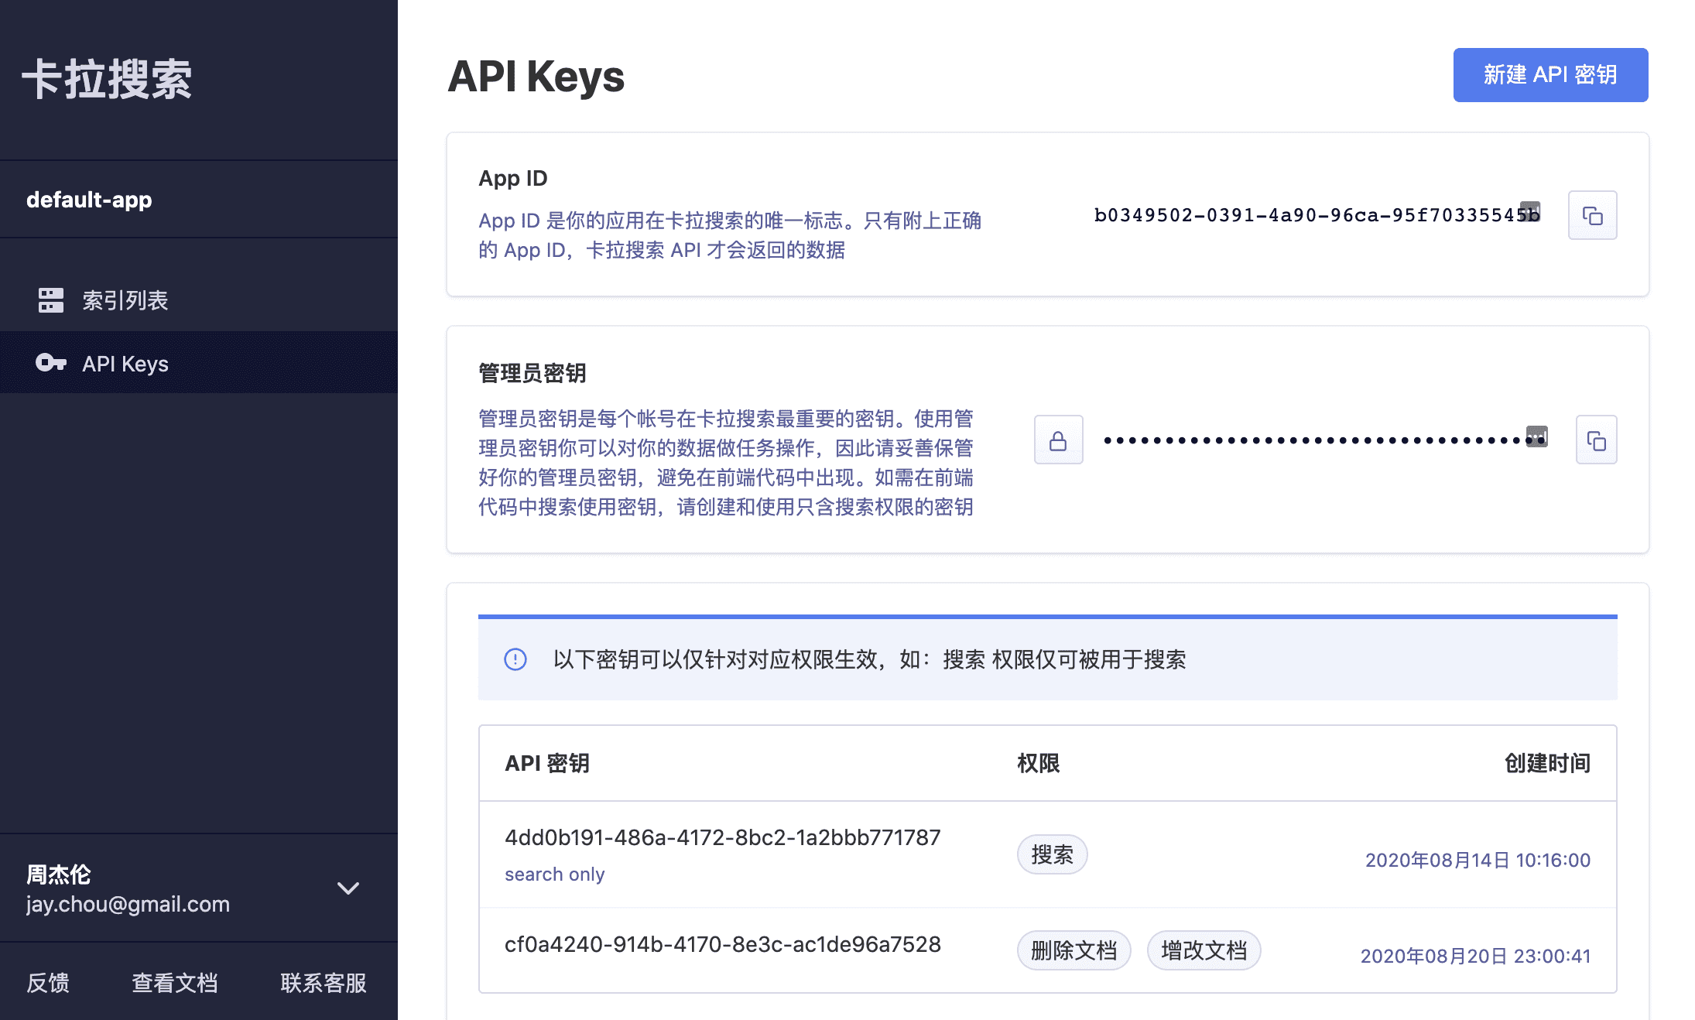The height and width of the screenshot is (1020, 1695).
Task: Open the 索引列表 menu item
Action: (125, 300)
